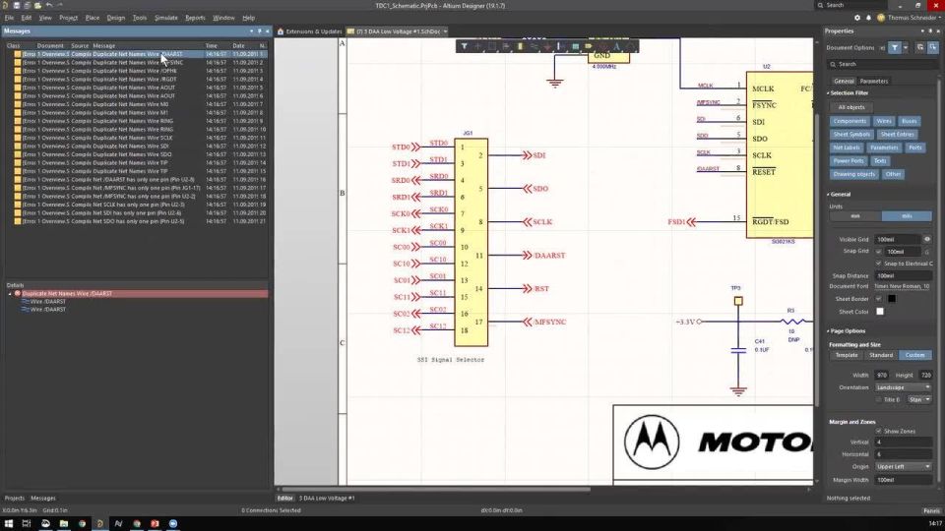This screenshot has height=531, width=945.
Task: Toggle the Net Labels filter button
Action: (x=847, y=147)
